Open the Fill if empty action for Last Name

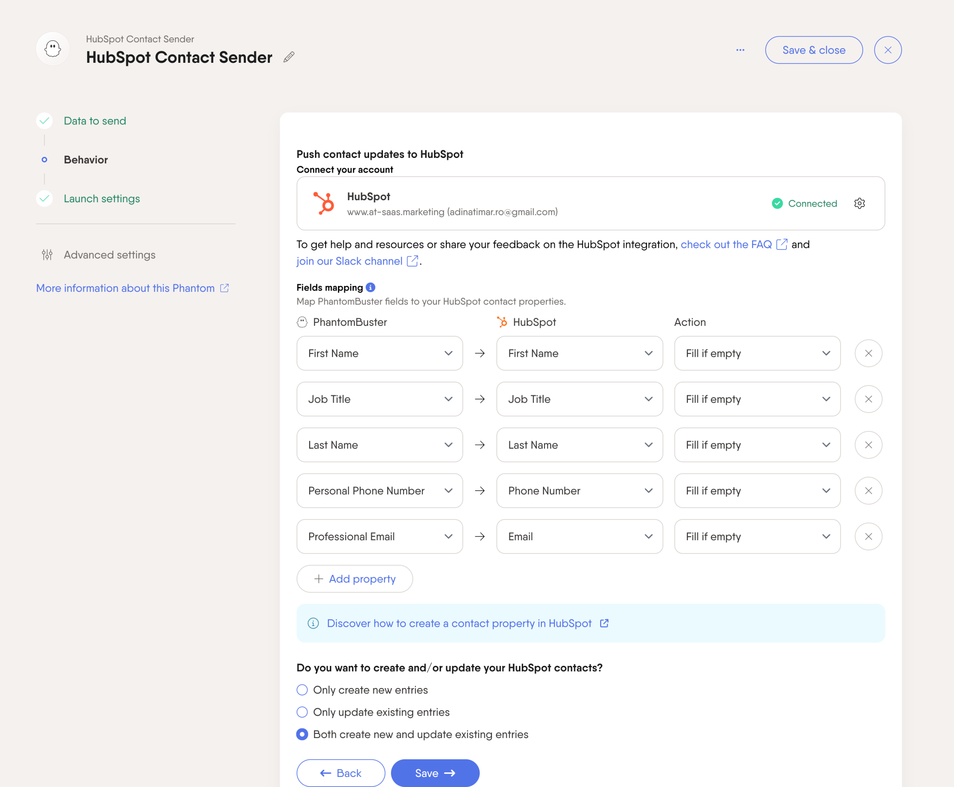pos(757,445)
